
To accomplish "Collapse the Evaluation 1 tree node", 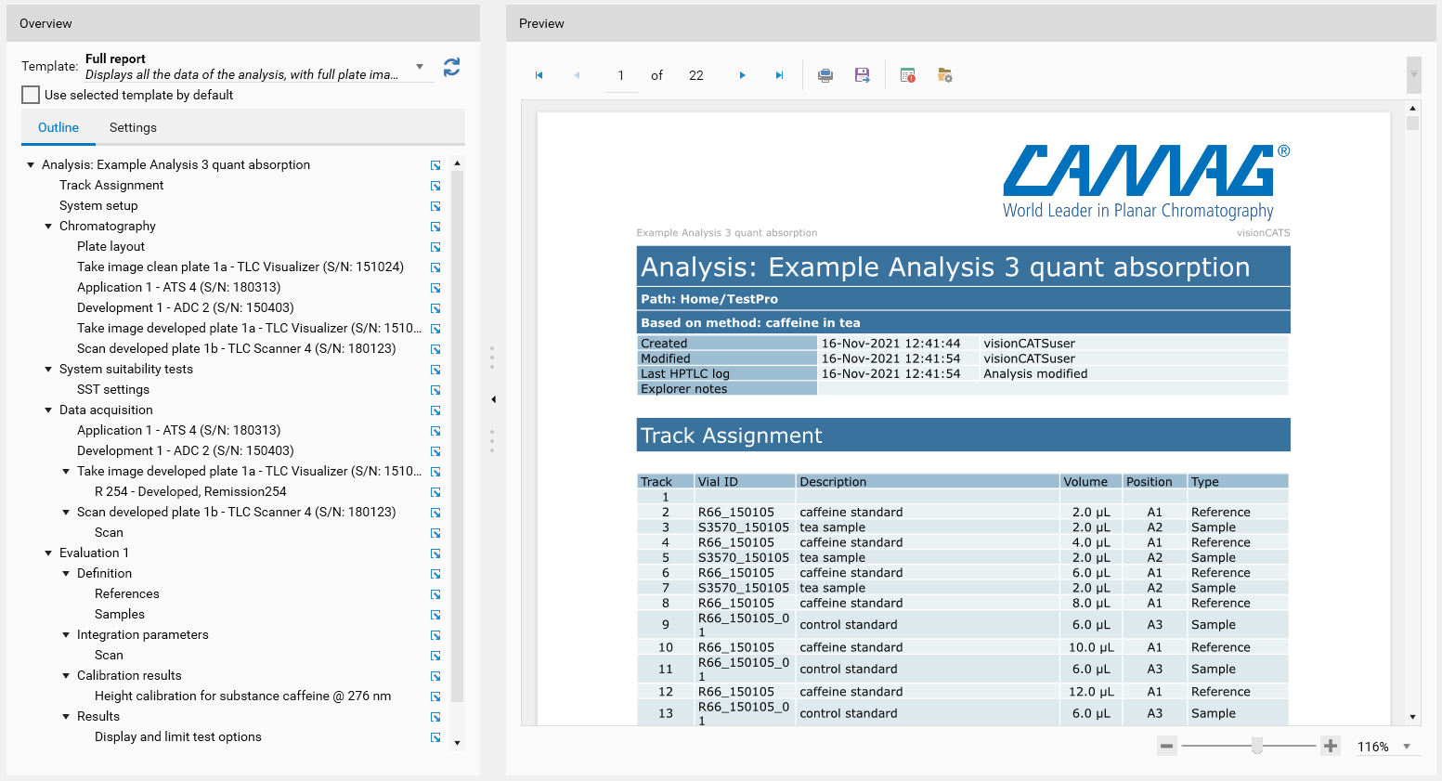I will coord(48,553).
